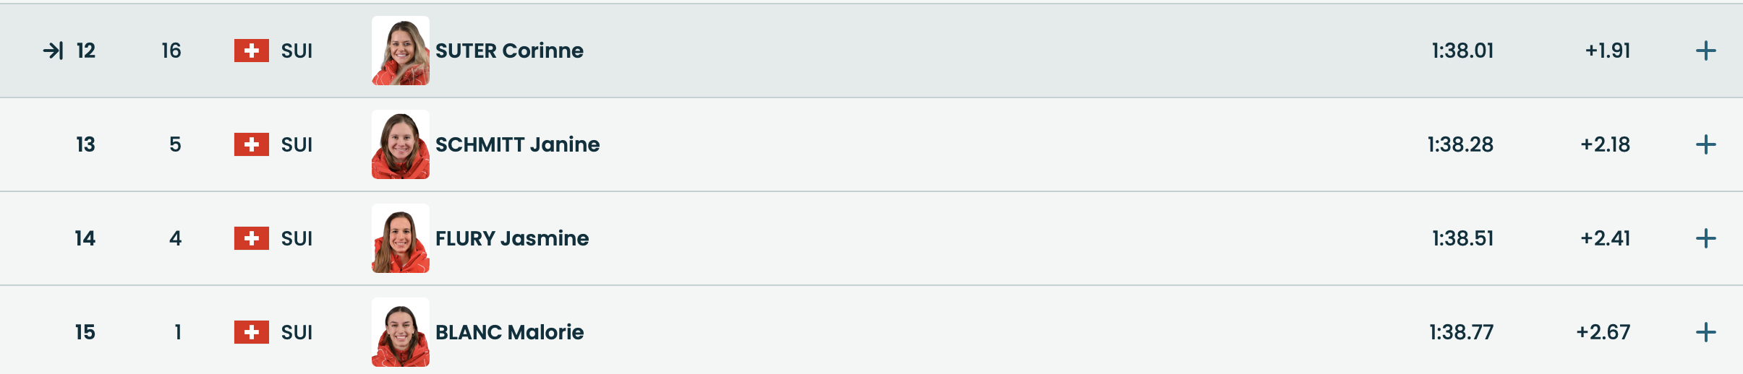Open Jasmine Flury's athlete photo

(401, 238)
